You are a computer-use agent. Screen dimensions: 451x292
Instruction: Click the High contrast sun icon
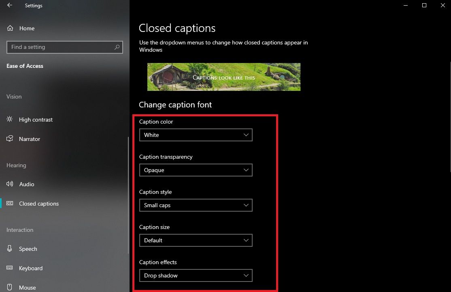[10, 120]
